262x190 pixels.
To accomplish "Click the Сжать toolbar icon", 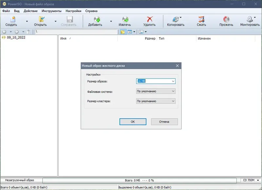I will (x=201, y=19).
